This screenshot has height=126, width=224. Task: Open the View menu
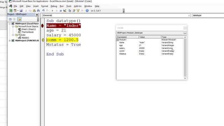[28, 6]
